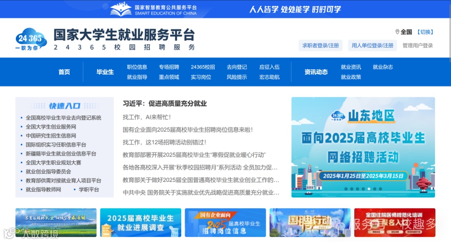The width and height of the screenshot is (451, 242).
Task: Open news 找工作，这12场招聘活动别错过！
Action: pos(165,142)
